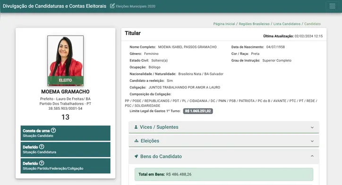Image resolution: width=342 pixels, height=185 pixels.
Task: Open the Eleições section header
Action: (x=224, y=141)
